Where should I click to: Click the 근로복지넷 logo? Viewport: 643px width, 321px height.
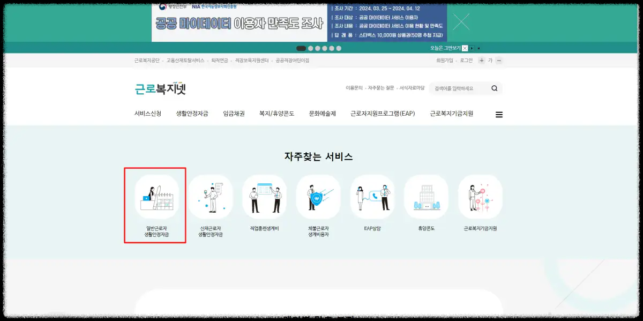click(x=160, y=88)
